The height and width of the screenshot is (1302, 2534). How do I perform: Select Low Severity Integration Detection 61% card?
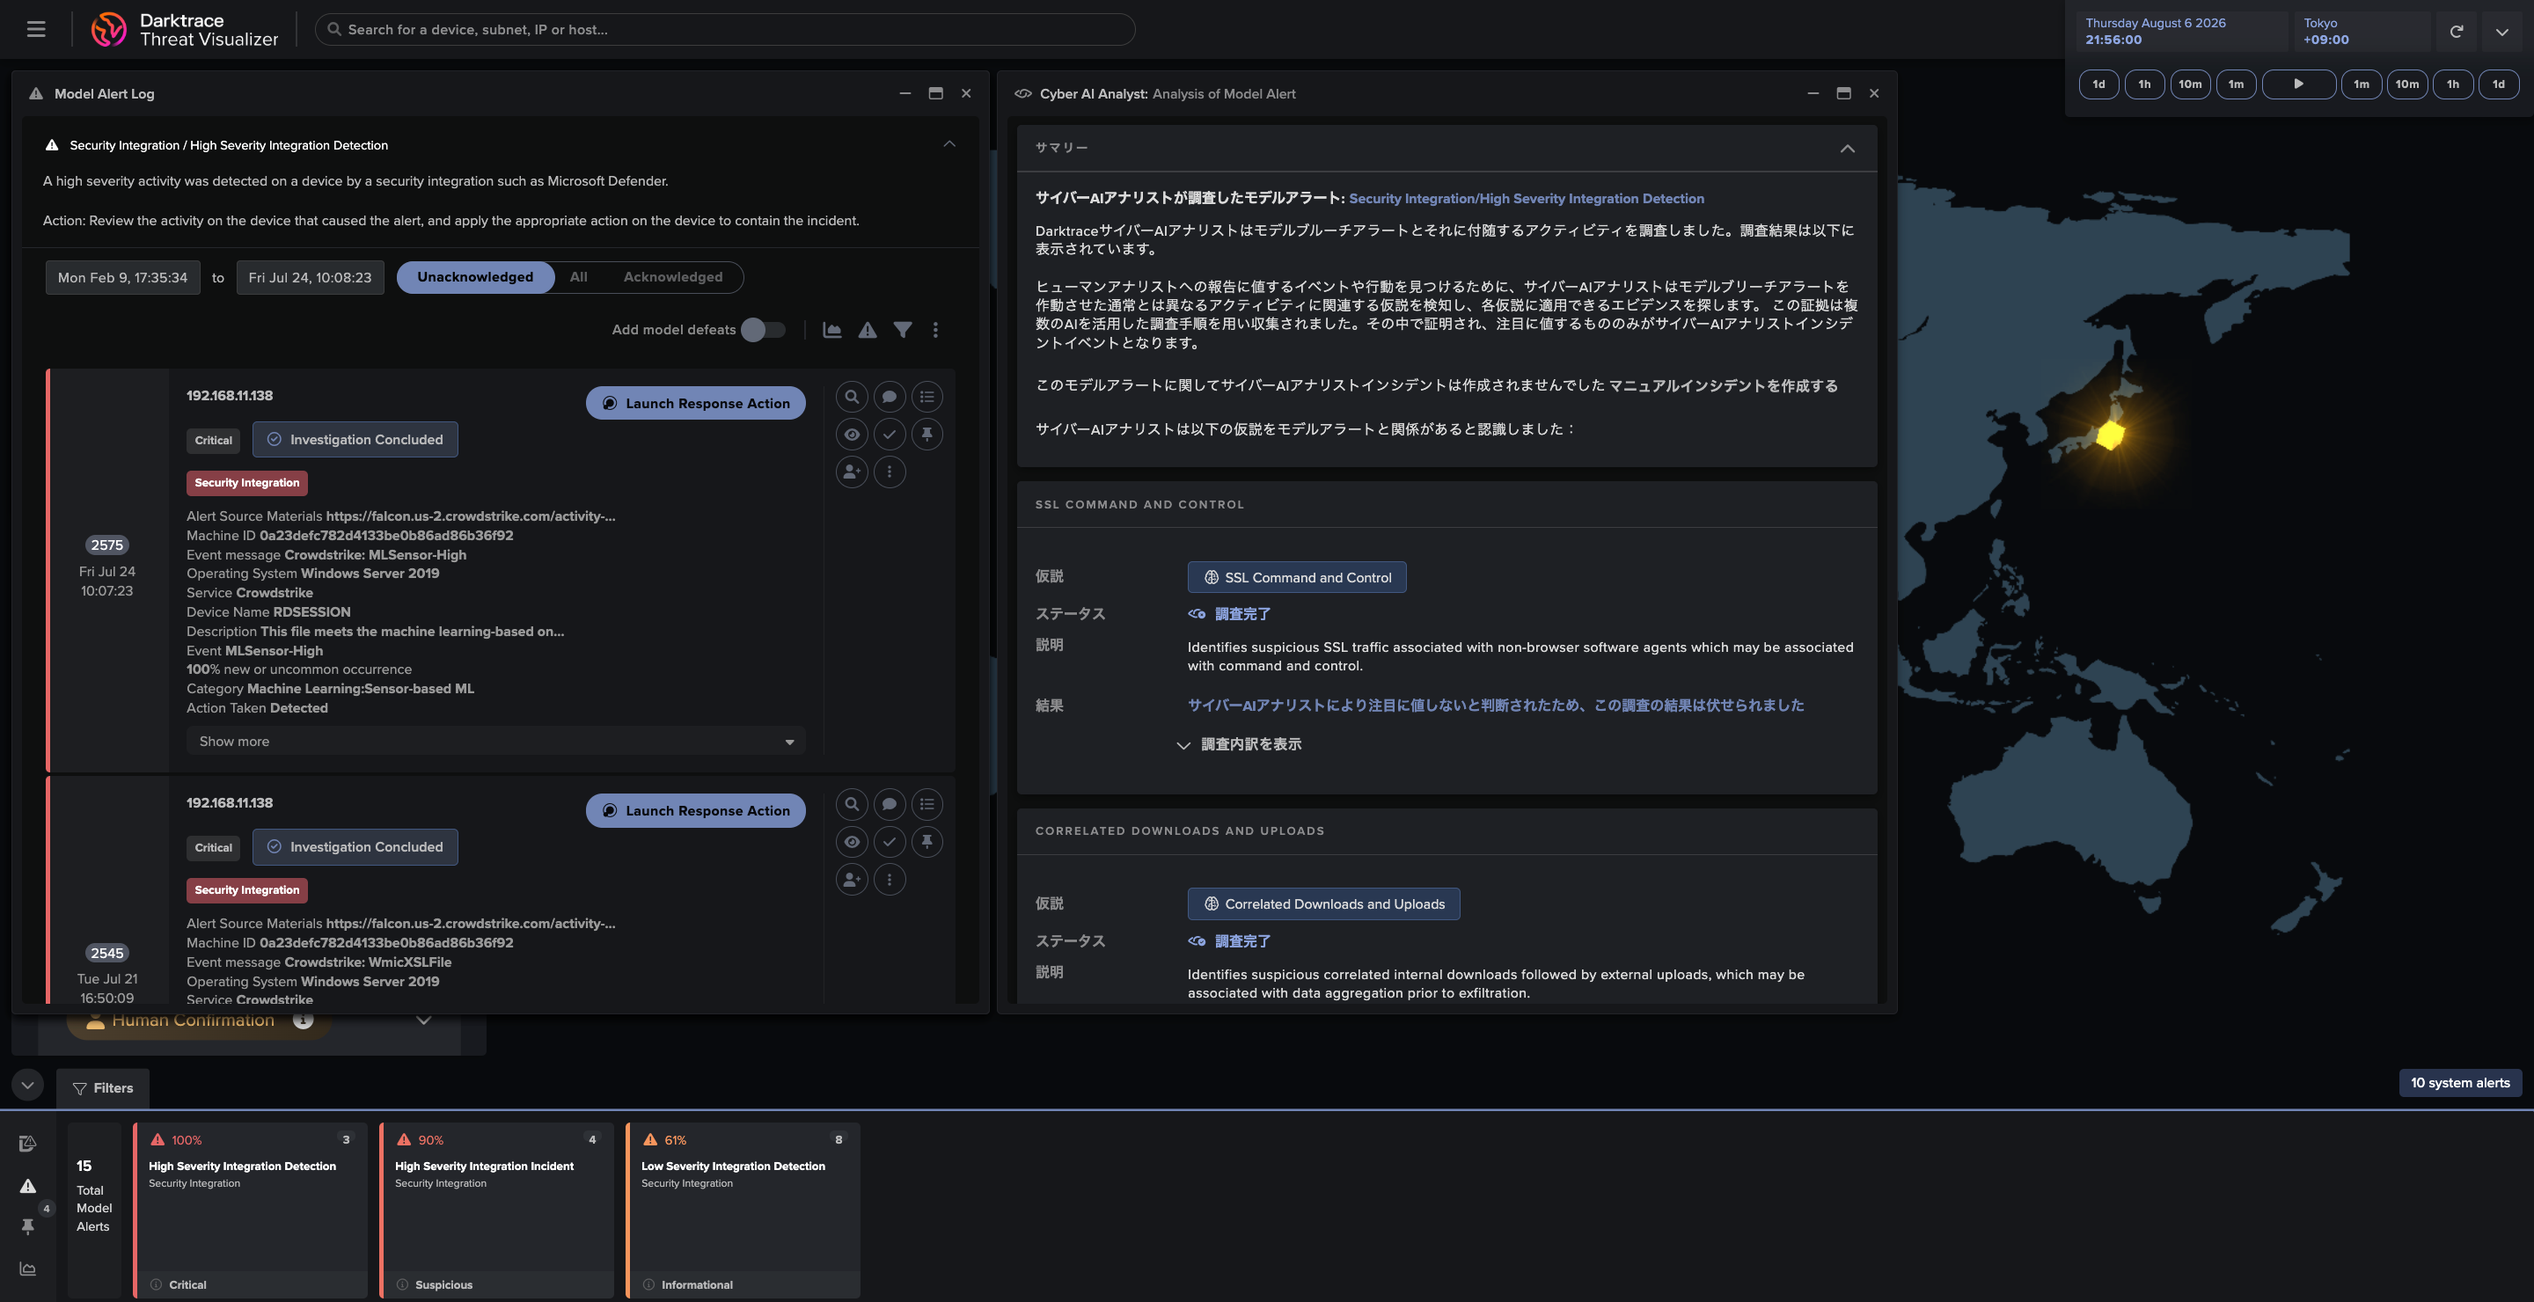[x=743, y=1211]
